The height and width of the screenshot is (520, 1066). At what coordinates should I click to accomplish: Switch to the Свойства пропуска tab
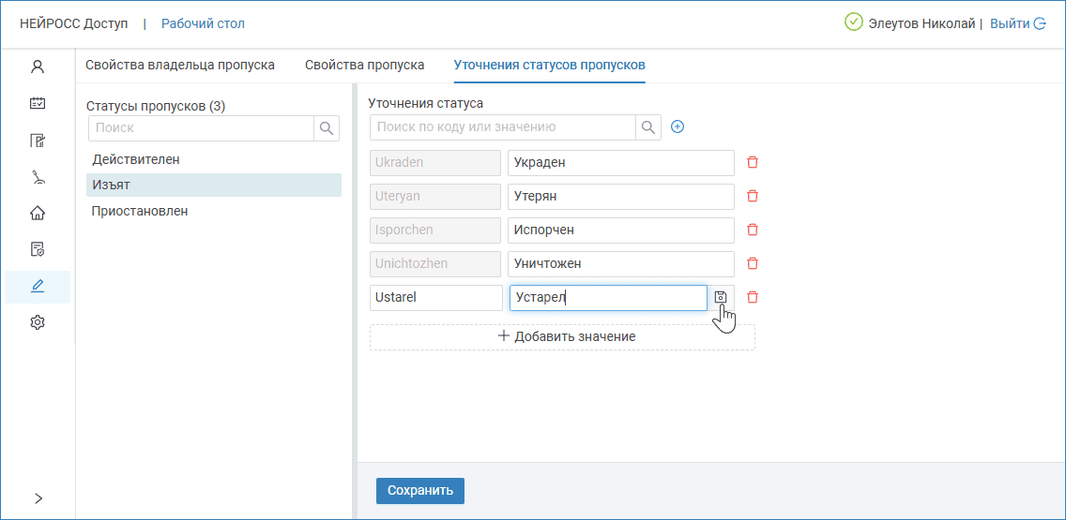(364, 66)
